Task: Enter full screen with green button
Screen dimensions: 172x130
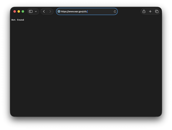Action: pos(23,12)
